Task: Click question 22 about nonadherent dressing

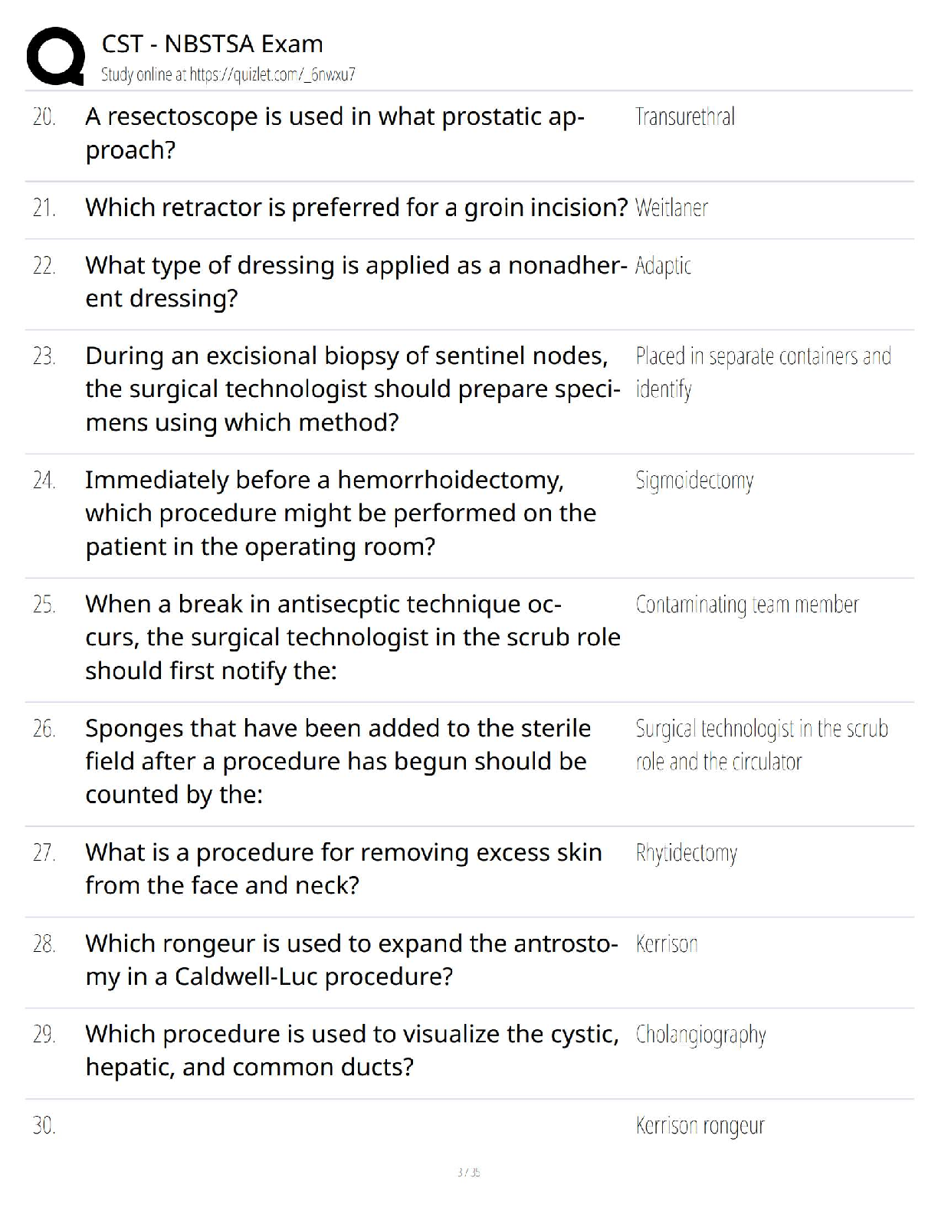Action: pos(356,281)
